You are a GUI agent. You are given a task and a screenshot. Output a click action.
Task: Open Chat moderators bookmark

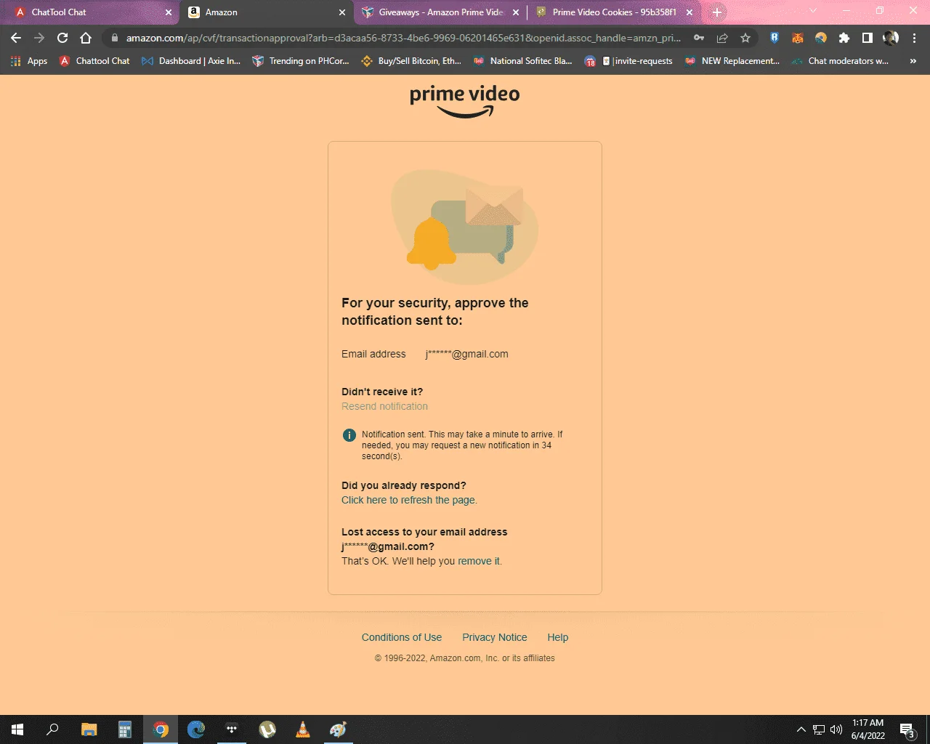(841, 61)
